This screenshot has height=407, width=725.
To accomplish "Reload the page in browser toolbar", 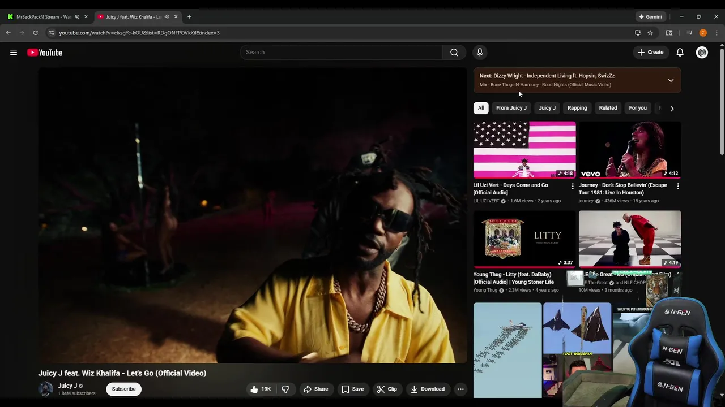I will point(35,33).
